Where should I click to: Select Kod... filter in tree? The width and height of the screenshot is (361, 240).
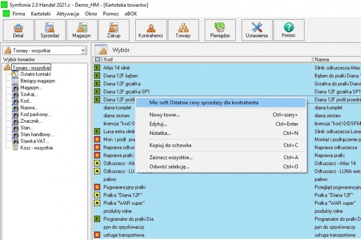tap(26, 101)
